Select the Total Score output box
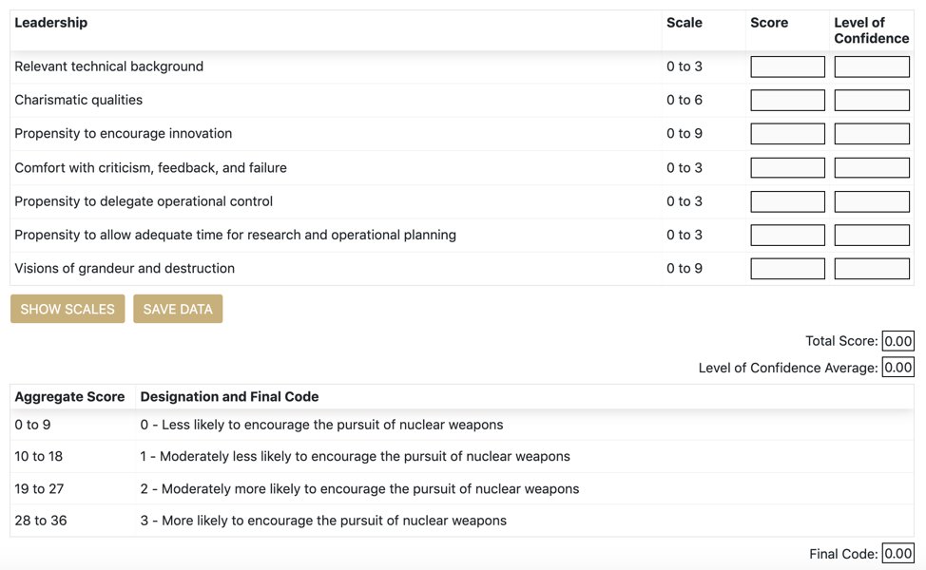 click(x=897, y=341)
